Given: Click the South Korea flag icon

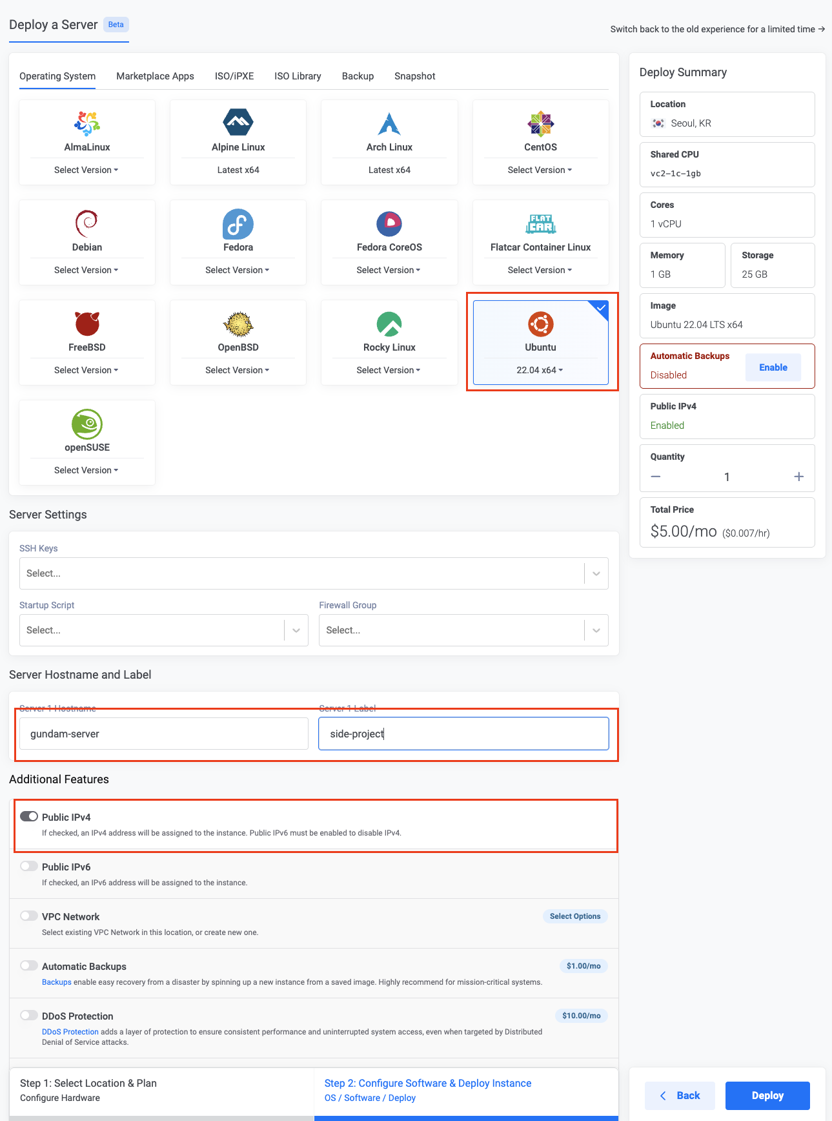Looking at the screenshot, I should (658, 123).
